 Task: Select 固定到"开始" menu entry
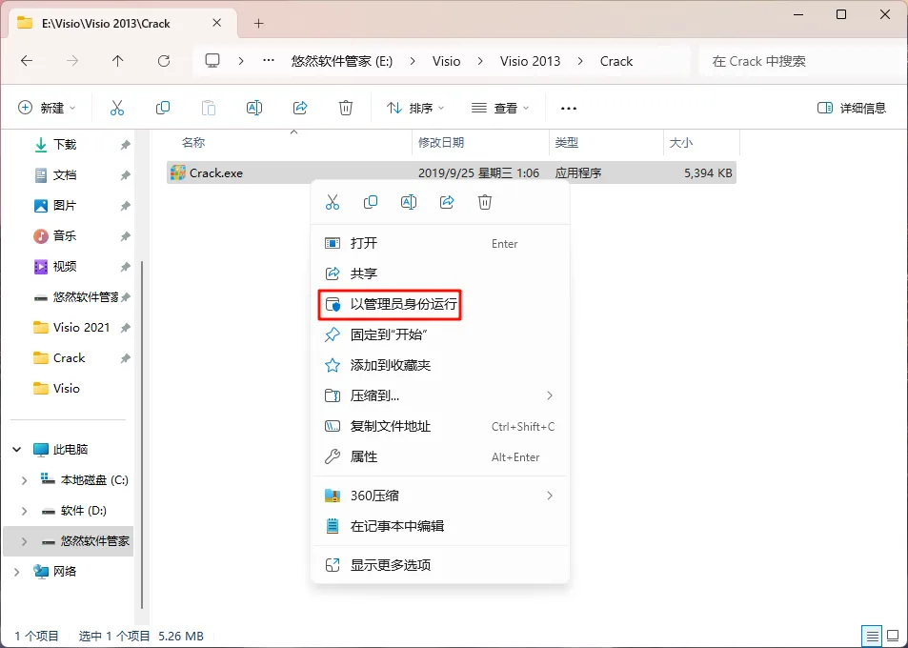[440, 334]
